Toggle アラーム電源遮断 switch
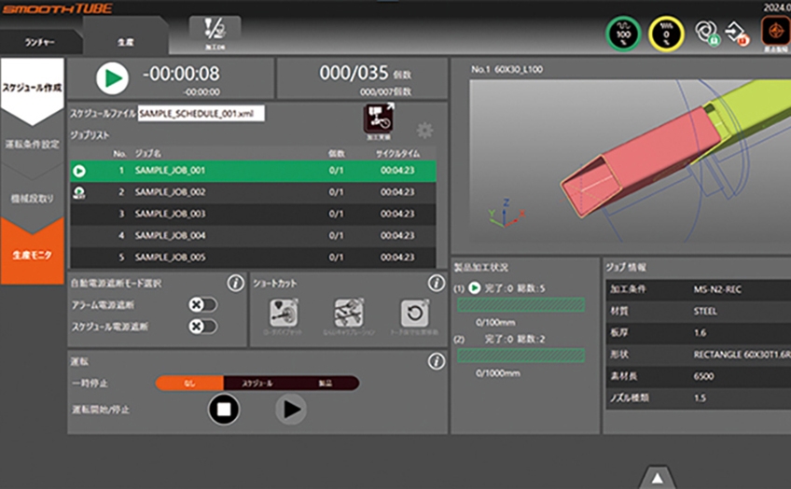The height and width of the screenshot is (489, 791). click(x=201, y=305)
